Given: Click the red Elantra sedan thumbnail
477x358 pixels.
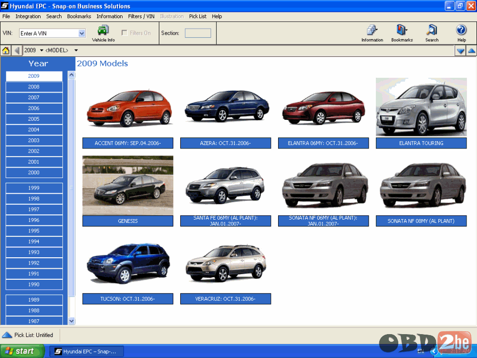Looking at the screenshot, I should 324,108.
